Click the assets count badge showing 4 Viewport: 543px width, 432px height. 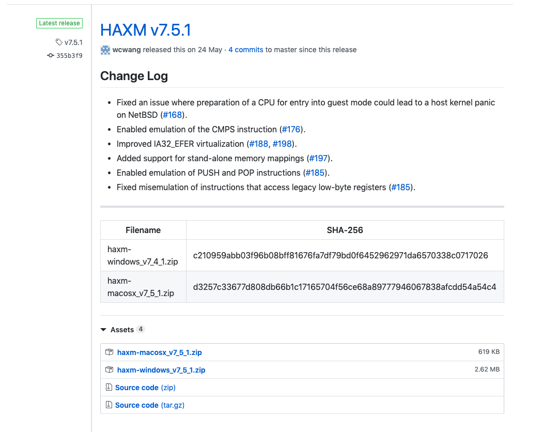140,329
